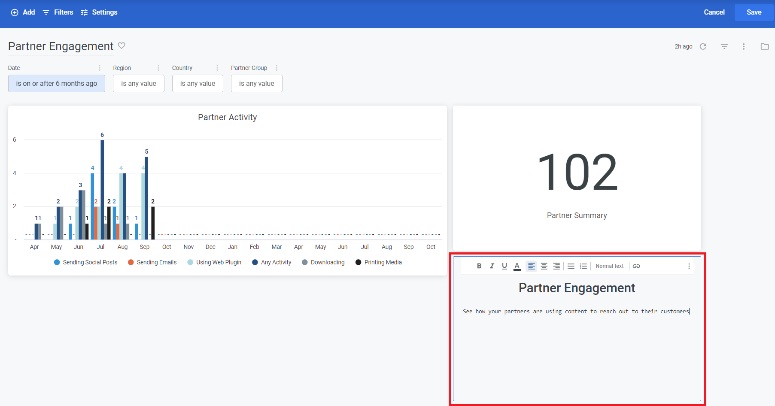Open the Settings menu
Image resolution: width=775 pixels, height=406 pixels.
[x=99, y=12]
